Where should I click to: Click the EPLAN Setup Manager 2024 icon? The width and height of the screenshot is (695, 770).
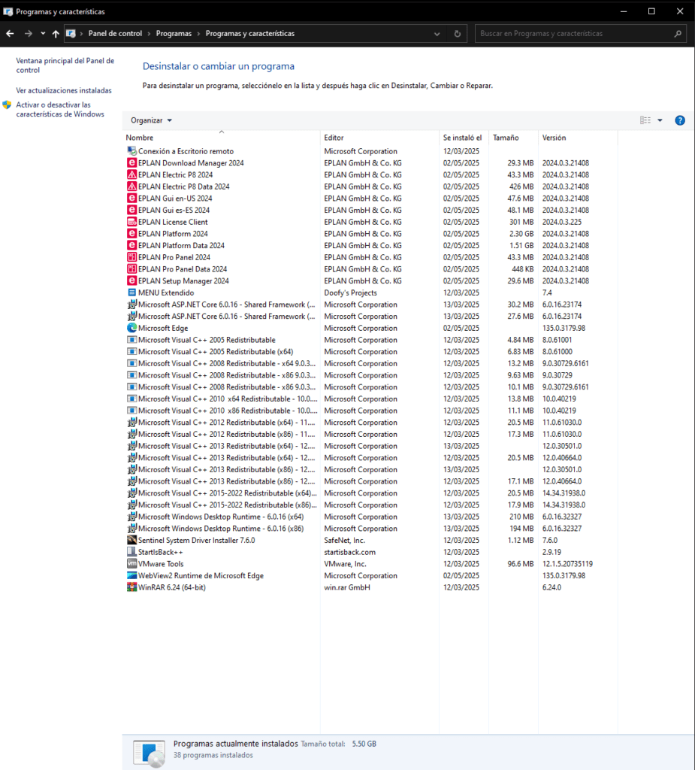click(131, 281)
